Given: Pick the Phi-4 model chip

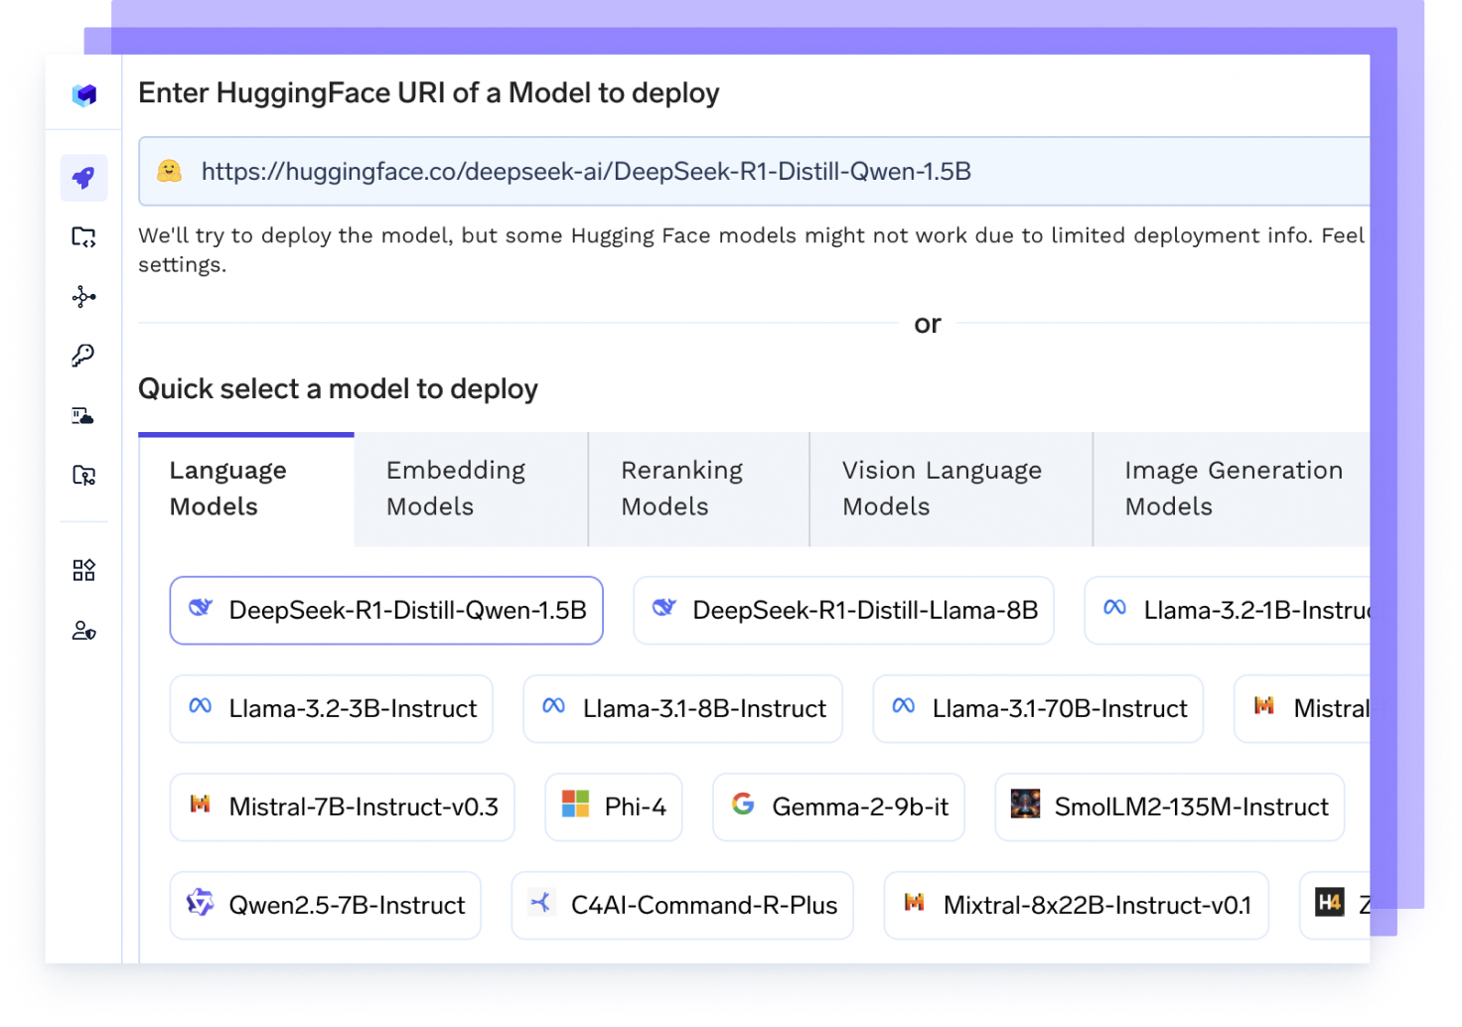Looking at the screenshot, I should coord(614,807).
